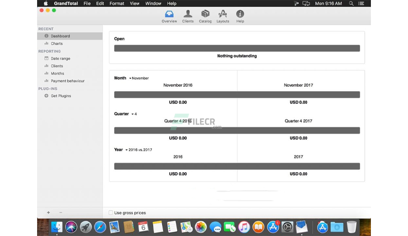Open System Preferences from the Dock
The width and height of the screenshot is (408, 236).
[287, 227]
